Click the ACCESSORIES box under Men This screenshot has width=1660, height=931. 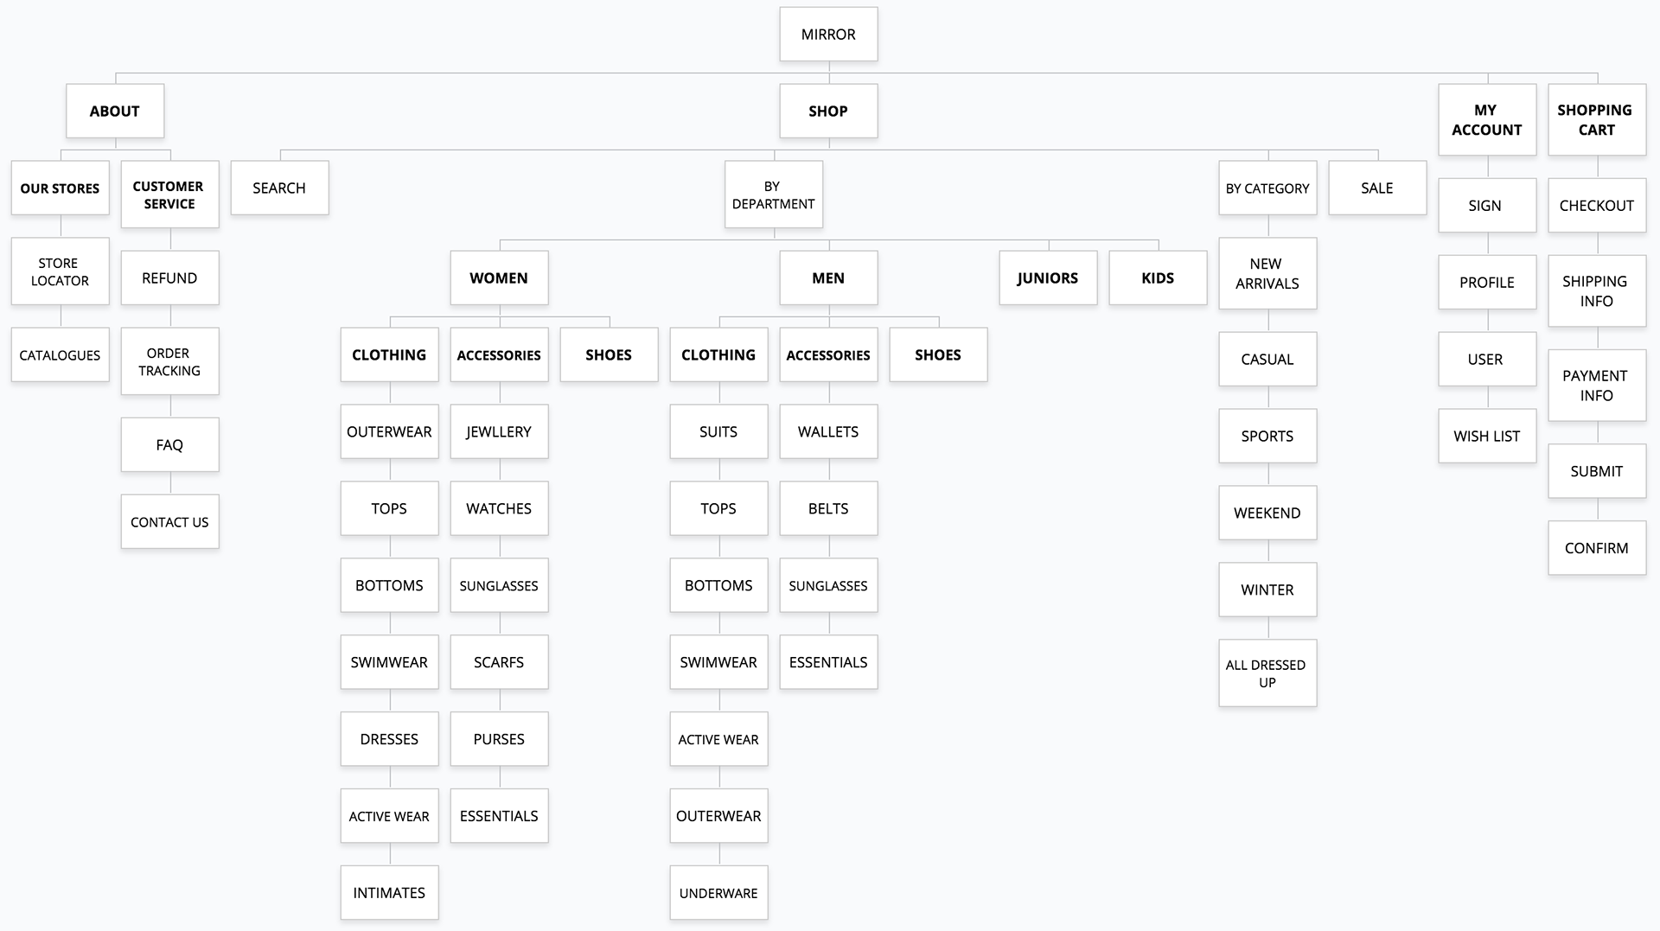point(828,354)
